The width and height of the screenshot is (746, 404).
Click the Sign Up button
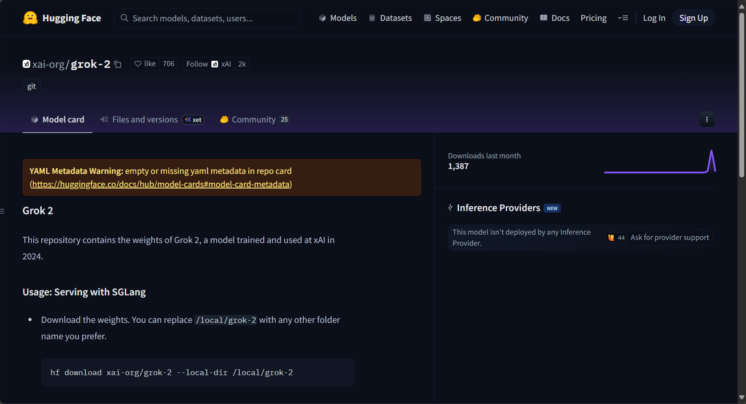point(693,18)
